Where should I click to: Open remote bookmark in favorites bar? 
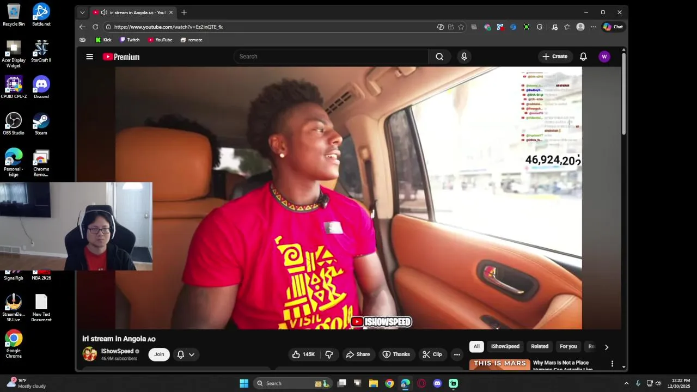(191, 40)
